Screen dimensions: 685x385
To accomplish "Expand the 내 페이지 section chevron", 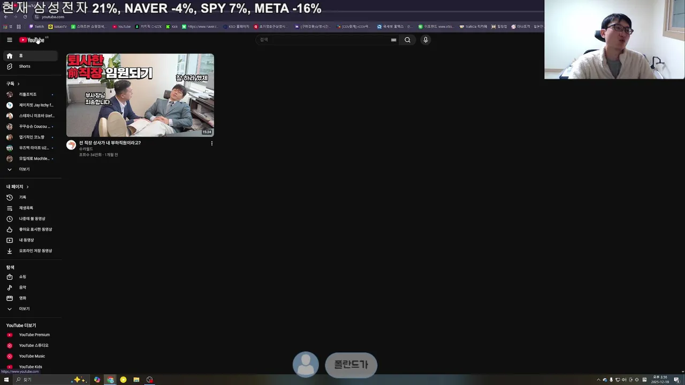I will (x=27, y=187).
